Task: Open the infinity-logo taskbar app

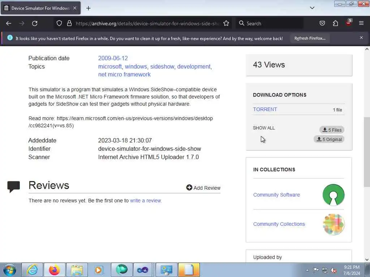Action: 143,270
